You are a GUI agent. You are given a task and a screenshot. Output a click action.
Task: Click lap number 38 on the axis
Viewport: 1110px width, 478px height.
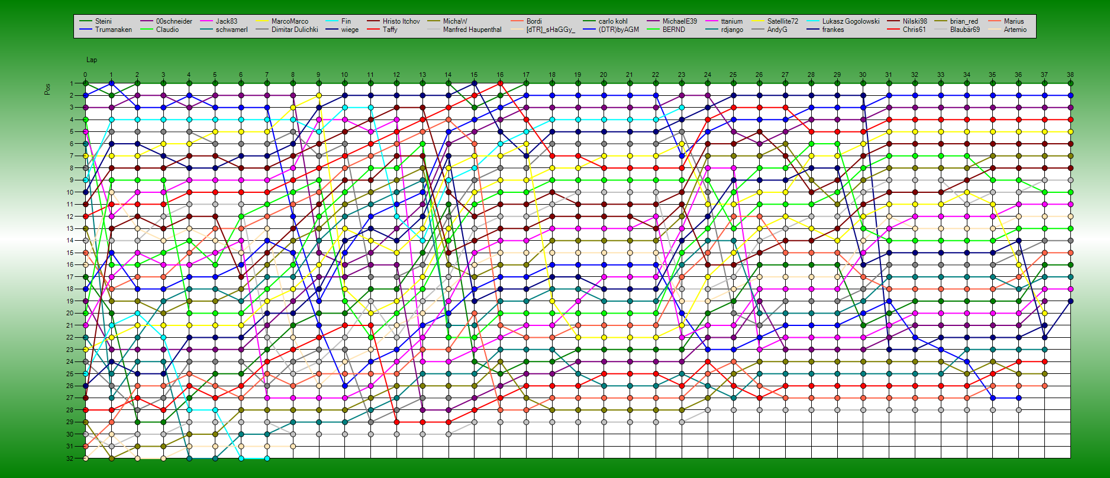(1070, 75)
